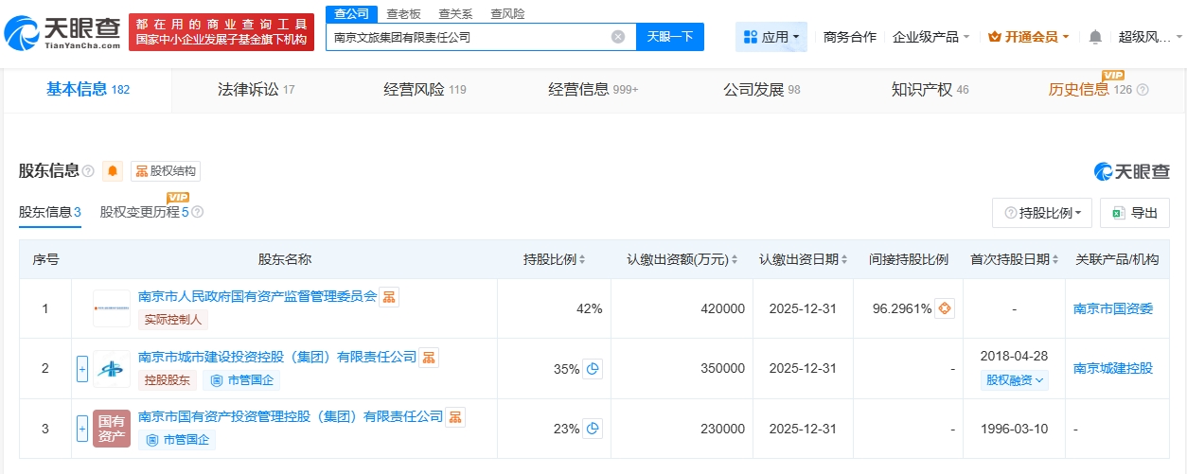Open the 持股比例 filter dropdown
Screen dimensions: 1187x474
pos(1042,213)
